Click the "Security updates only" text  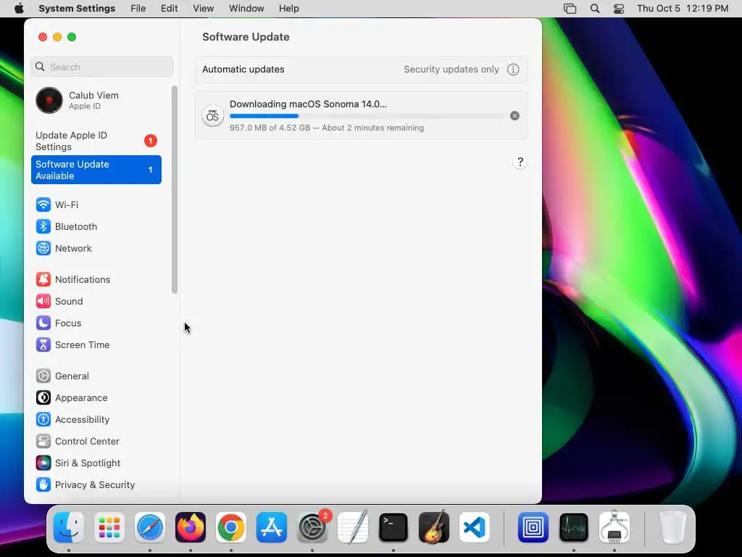point(451,69)
